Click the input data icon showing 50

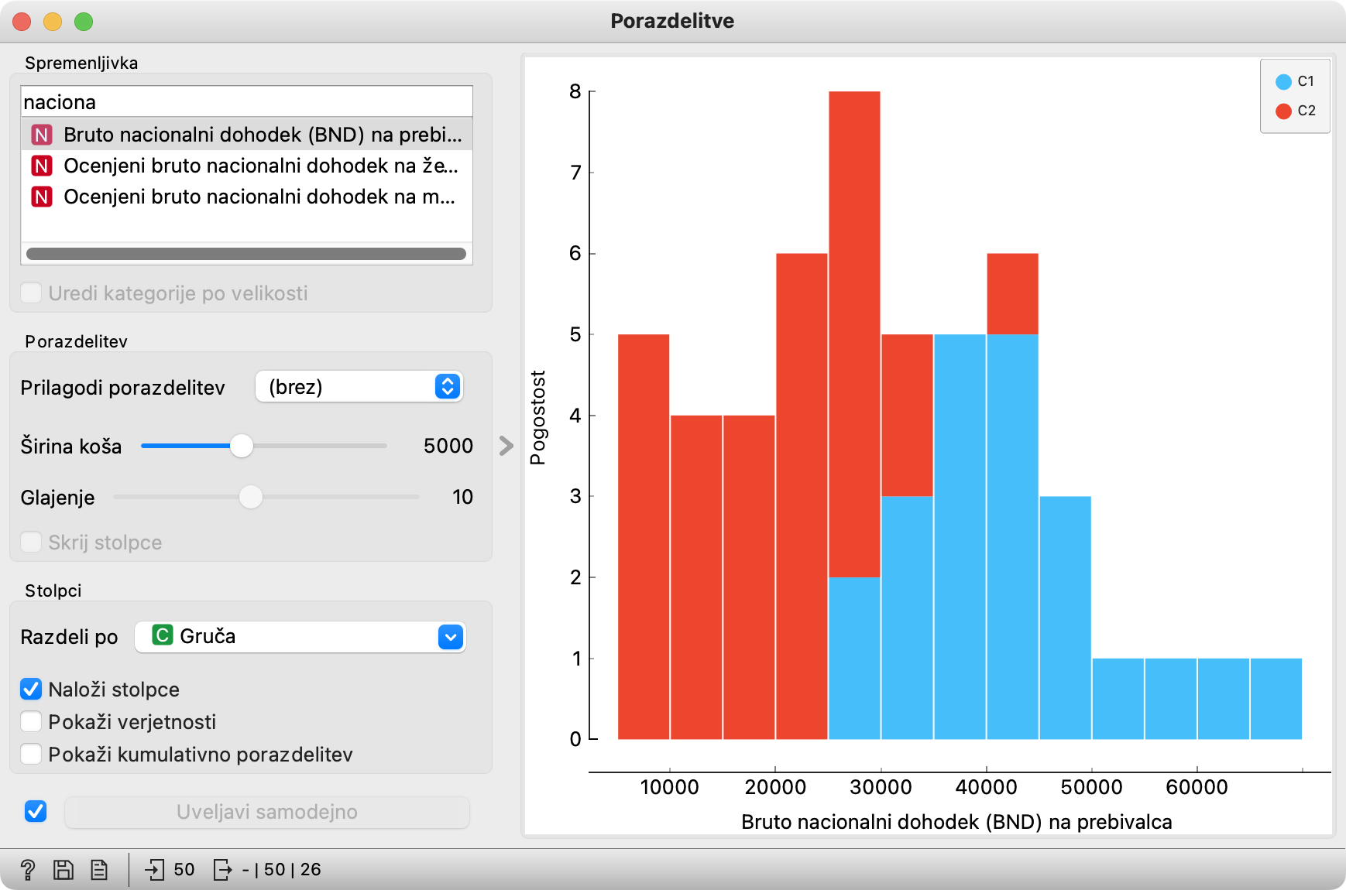tap(154, 870)
